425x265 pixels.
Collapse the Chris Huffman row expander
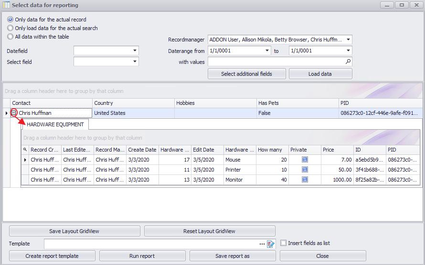(x=14, y=113)
